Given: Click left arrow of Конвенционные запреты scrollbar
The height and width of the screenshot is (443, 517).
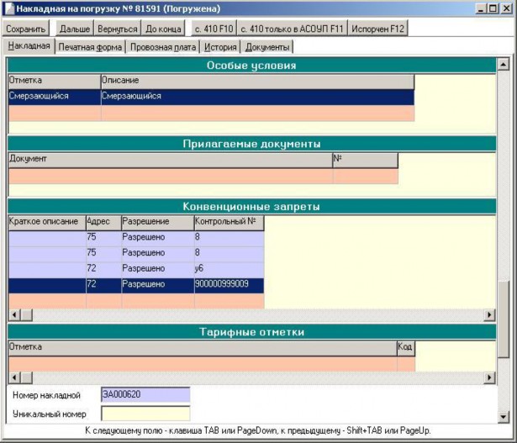Looking at the screenshot, I should (x=14, y=314).
